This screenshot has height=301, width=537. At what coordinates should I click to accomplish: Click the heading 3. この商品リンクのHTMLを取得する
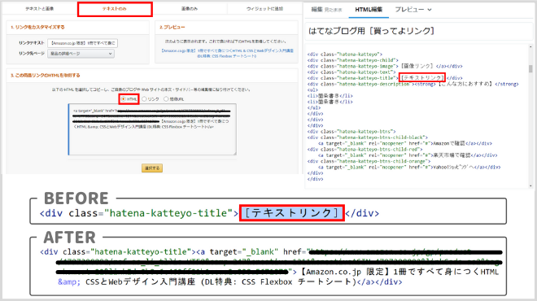click(x=46, y=76)
